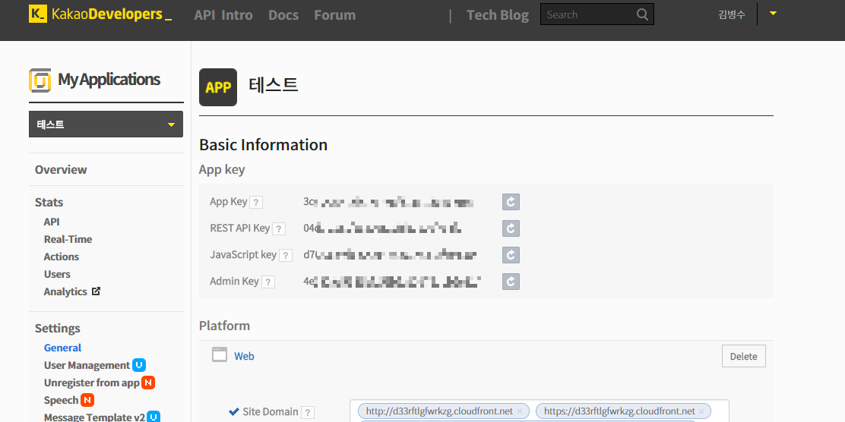Open Actions stats in the sidebar
Image resolution: width=845 pixels, height=422 pixels.
[62, 257]
